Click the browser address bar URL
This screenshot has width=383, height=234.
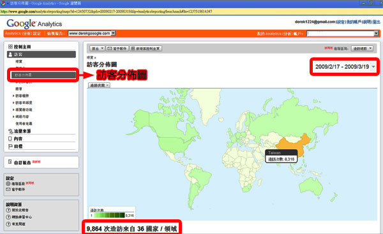pyautogui.click(x=106, y=11)
